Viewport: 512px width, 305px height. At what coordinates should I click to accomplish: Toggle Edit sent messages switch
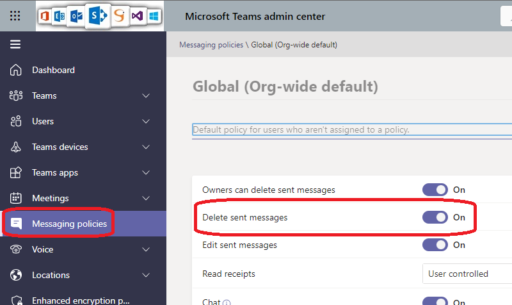435,245
